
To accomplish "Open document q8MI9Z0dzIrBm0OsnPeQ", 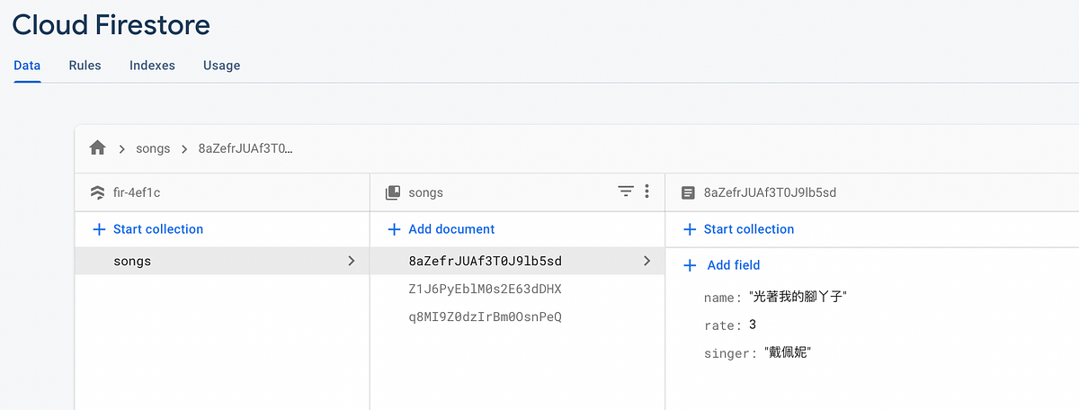I will coord(485,317).
